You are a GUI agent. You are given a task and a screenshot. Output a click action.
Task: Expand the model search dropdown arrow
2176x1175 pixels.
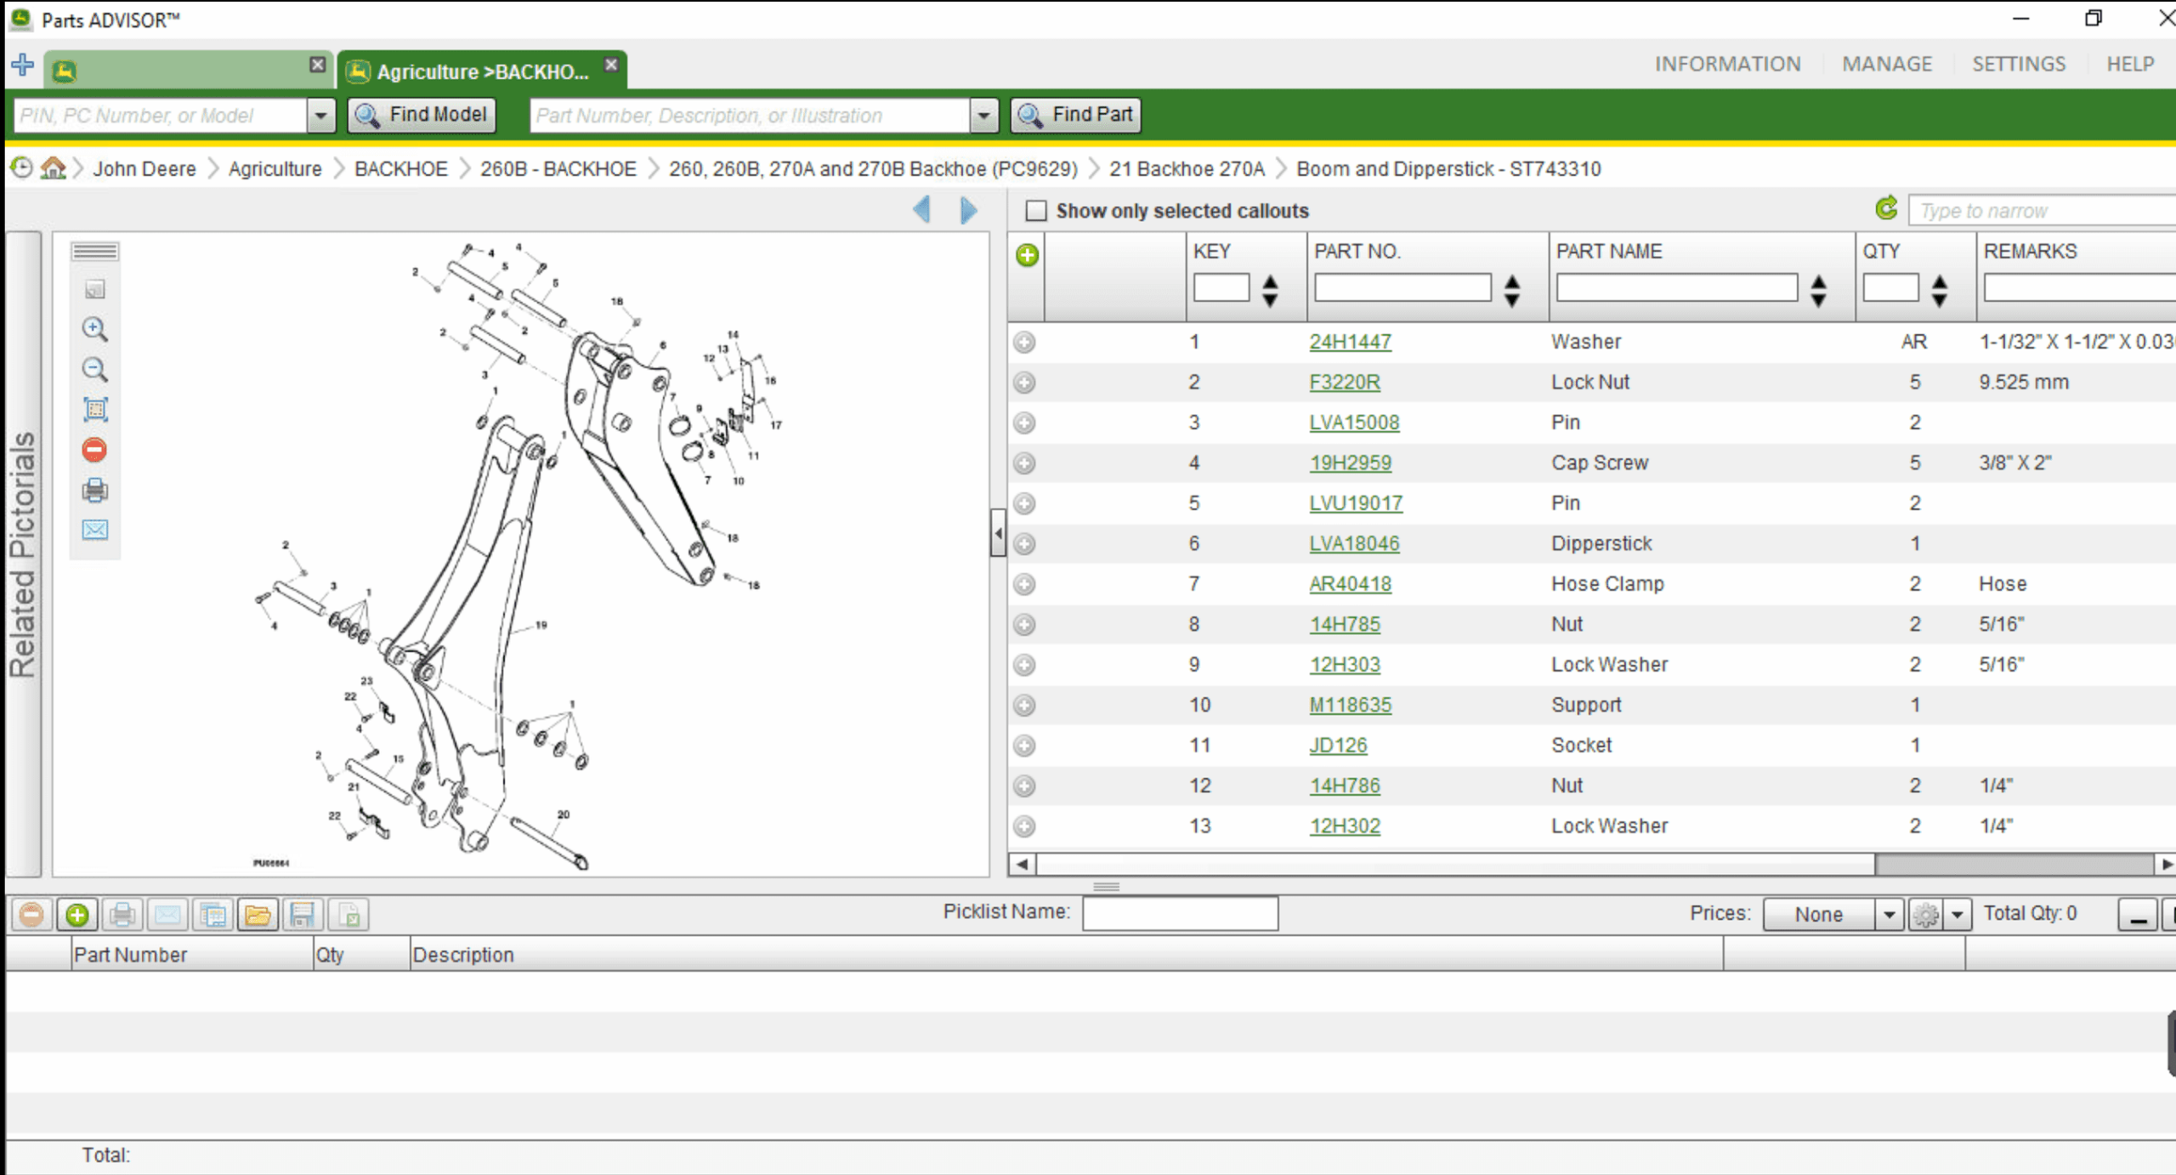point(320,115)
